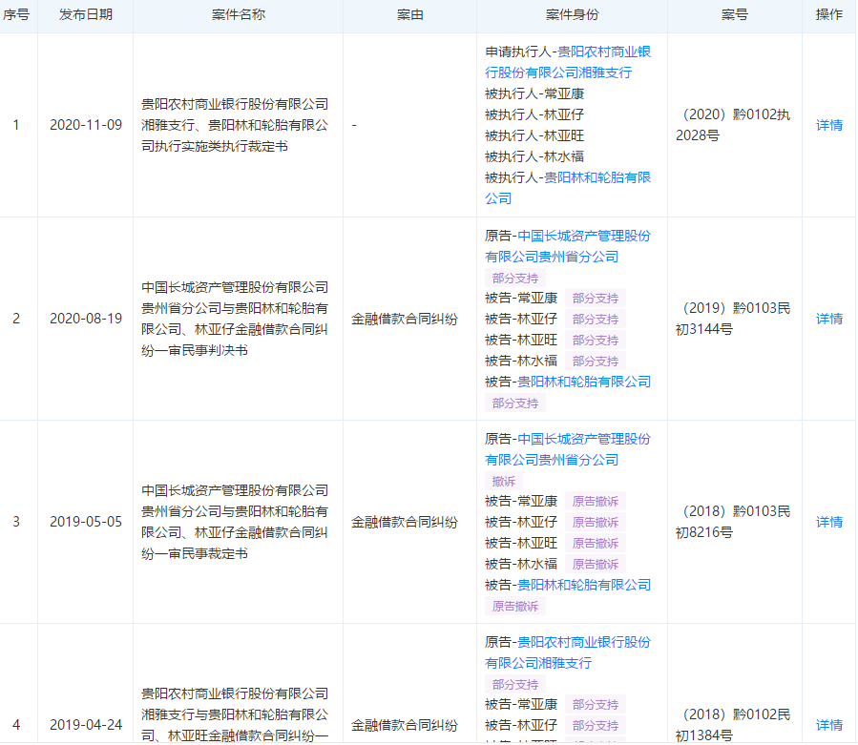The width and height of the screenshot is (858, 745).
Task: Select date cell 2020-11-09
Action: tap(86, 125)
